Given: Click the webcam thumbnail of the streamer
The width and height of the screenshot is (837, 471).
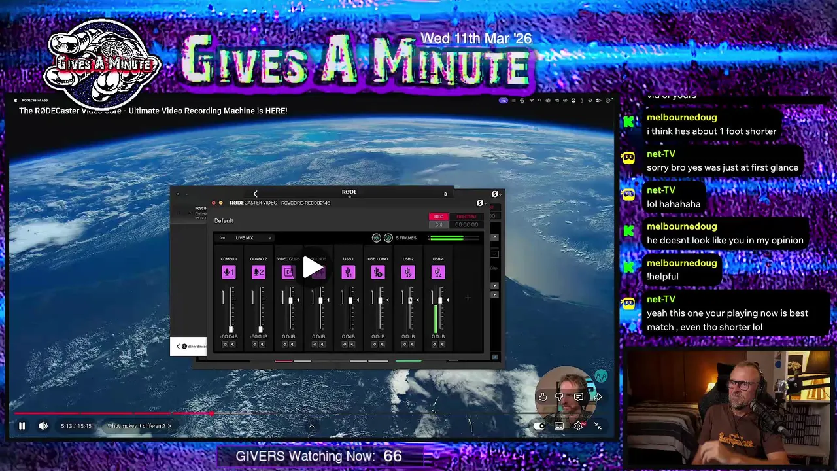Looking at the screenshot, I should click(x=728, y=408).
